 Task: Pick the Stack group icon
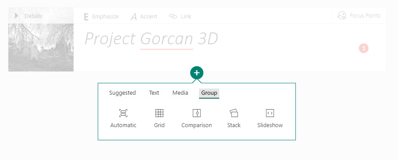pos(234,113)
